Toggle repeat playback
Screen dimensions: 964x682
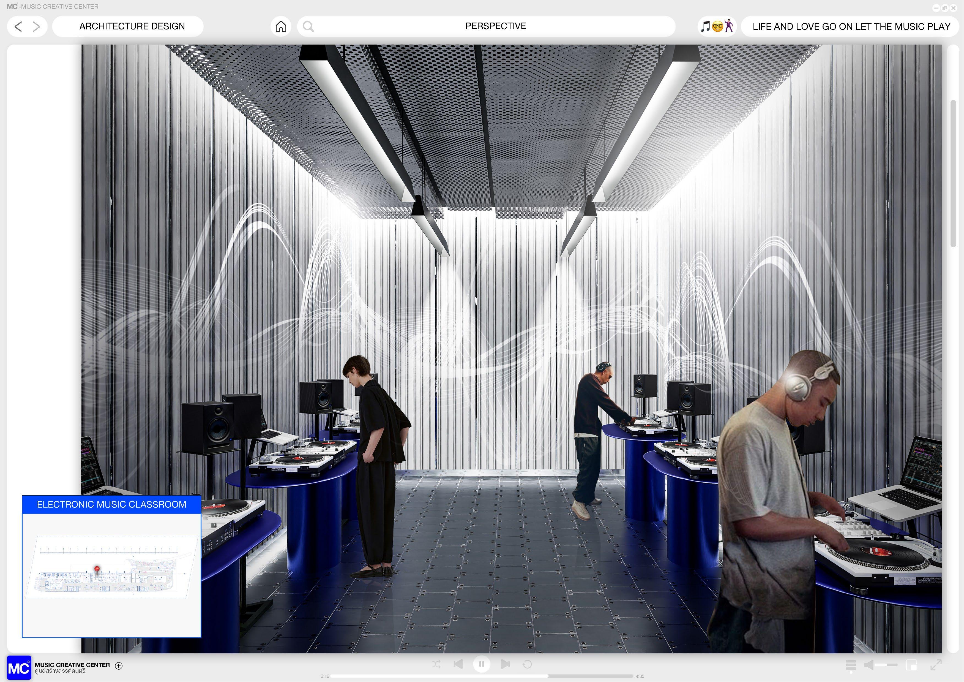pos(527,664)
